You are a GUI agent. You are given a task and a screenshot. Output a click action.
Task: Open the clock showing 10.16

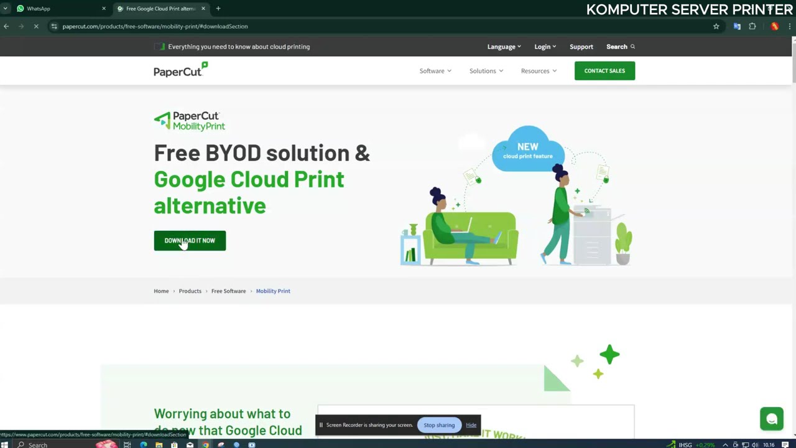[x=769, y=444]
